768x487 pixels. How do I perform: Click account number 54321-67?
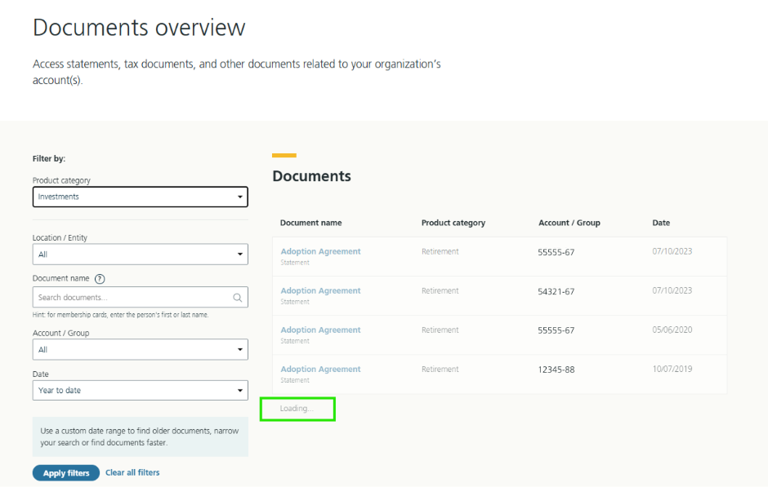(556, 291)
